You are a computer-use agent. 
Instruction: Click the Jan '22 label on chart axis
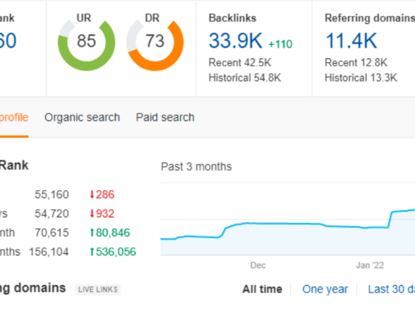point(370,265)
